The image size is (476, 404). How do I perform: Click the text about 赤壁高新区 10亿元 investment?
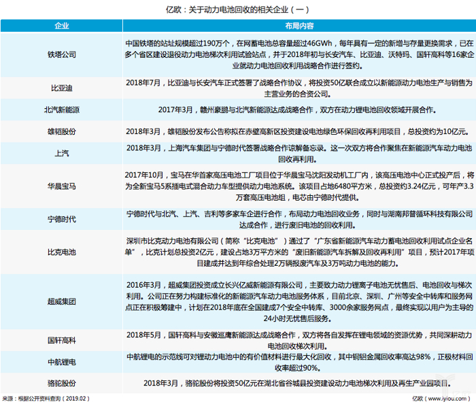click(298, 132)
